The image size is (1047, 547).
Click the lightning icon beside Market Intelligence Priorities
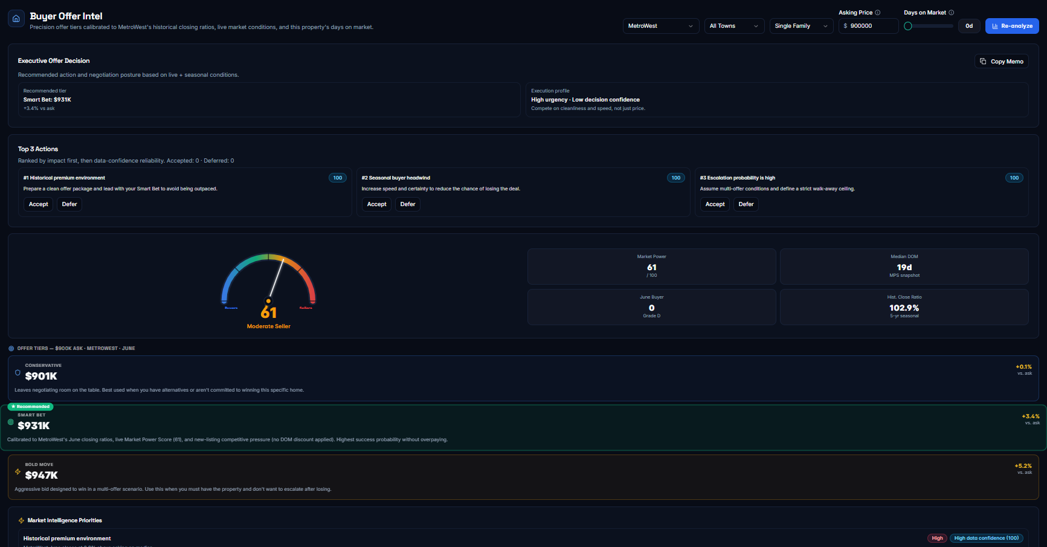tap(22, 520)
